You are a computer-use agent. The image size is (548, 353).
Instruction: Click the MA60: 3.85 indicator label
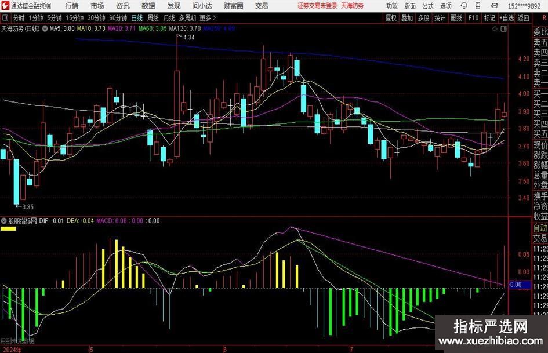tap(153, 28)
